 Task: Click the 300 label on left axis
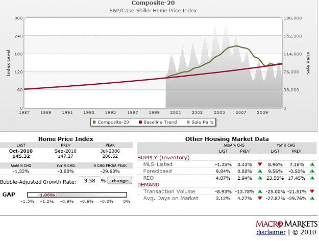[x=18, y=18]
